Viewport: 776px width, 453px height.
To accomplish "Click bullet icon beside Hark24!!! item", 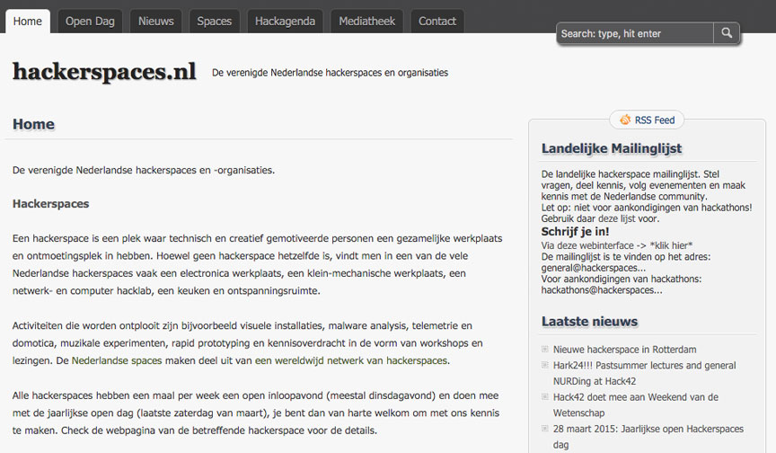I will tap(545, 365).
